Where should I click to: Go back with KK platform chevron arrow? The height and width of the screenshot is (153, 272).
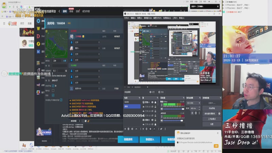(59, 11)
